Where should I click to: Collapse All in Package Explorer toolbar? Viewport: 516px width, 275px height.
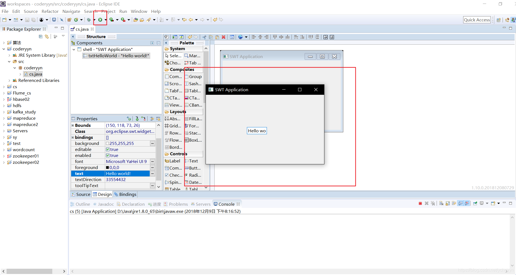point(41,36)
